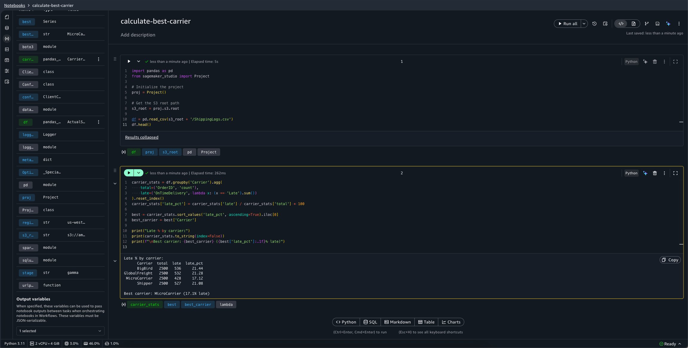
Task: Select the stage variable in the list
Action: click(28, 273)
